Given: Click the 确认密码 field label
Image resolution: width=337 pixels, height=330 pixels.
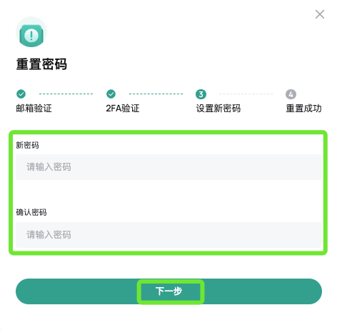Looking at the screenshot, I should 31,212.
